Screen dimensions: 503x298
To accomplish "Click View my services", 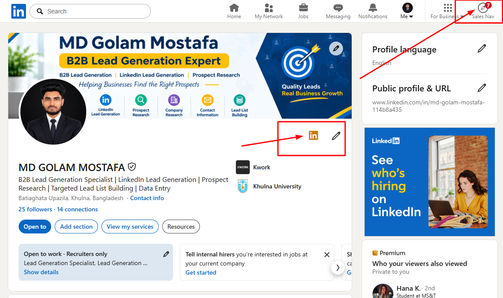I will tap(130, 227).
